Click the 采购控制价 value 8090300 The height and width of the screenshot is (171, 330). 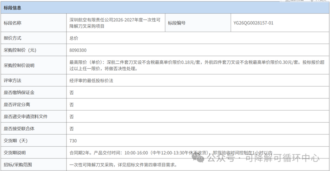coord(78,50)
